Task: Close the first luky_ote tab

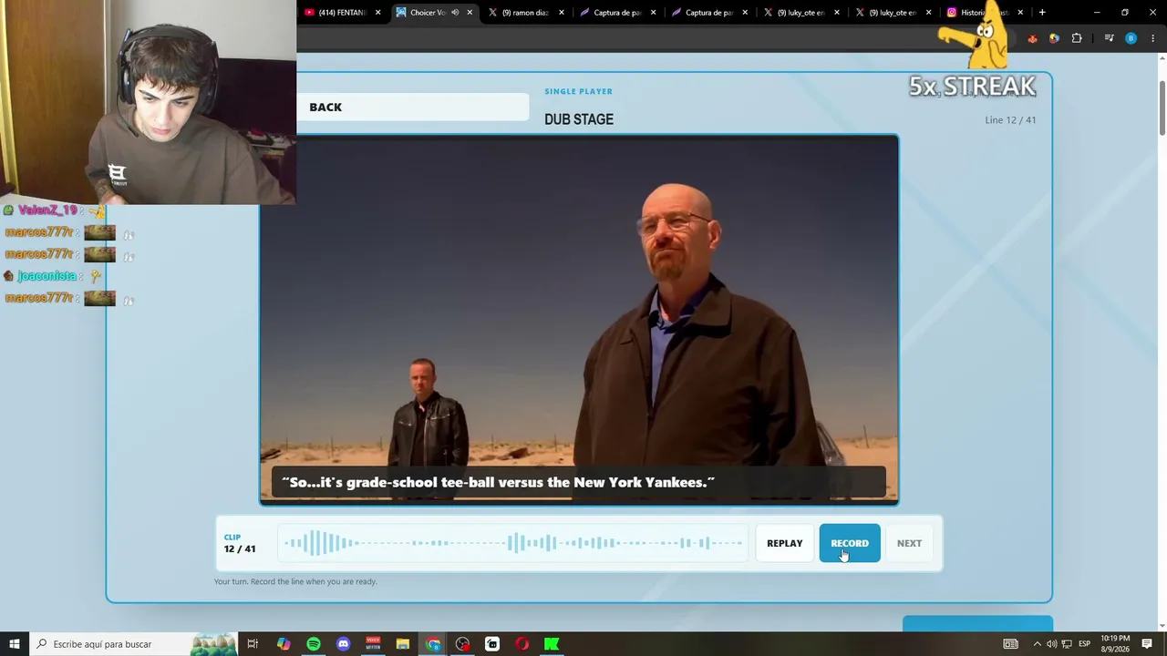Action: 837,13
